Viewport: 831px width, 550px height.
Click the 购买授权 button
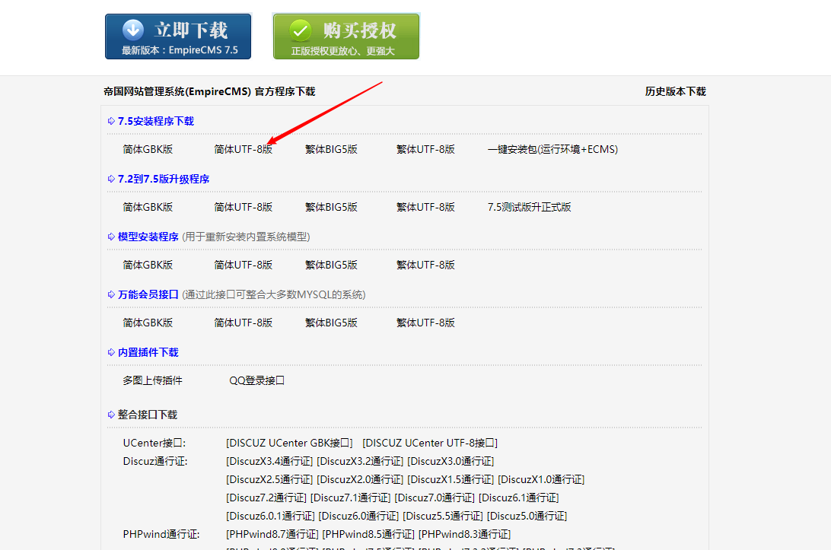(x=345, y=36)
